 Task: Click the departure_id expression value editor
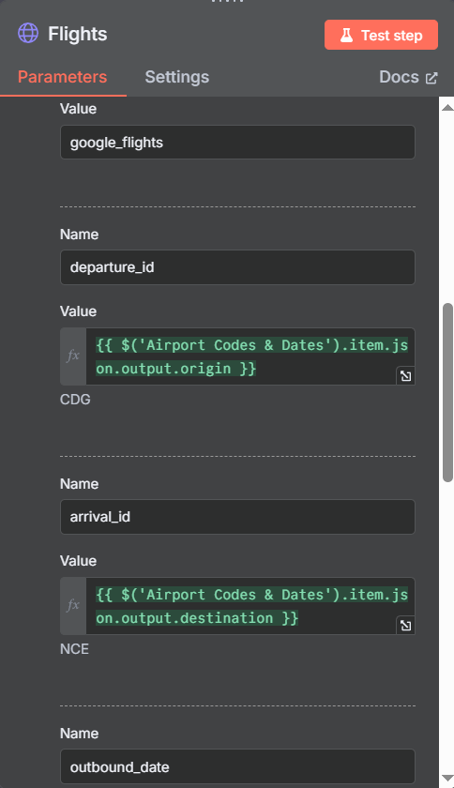pyautogui.click(x=250, y=356)
